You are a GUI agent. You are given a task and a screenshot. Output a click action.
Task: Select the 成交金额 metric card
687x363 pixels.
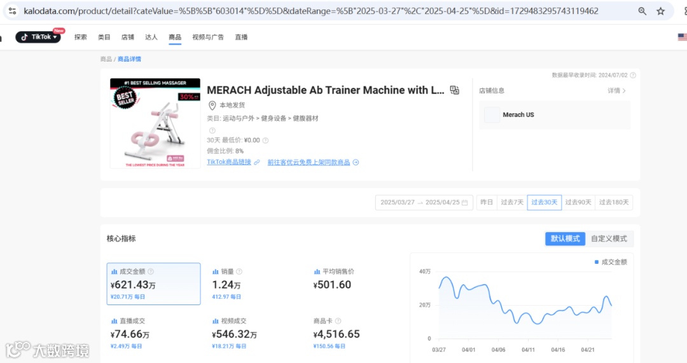pos(154,284)
